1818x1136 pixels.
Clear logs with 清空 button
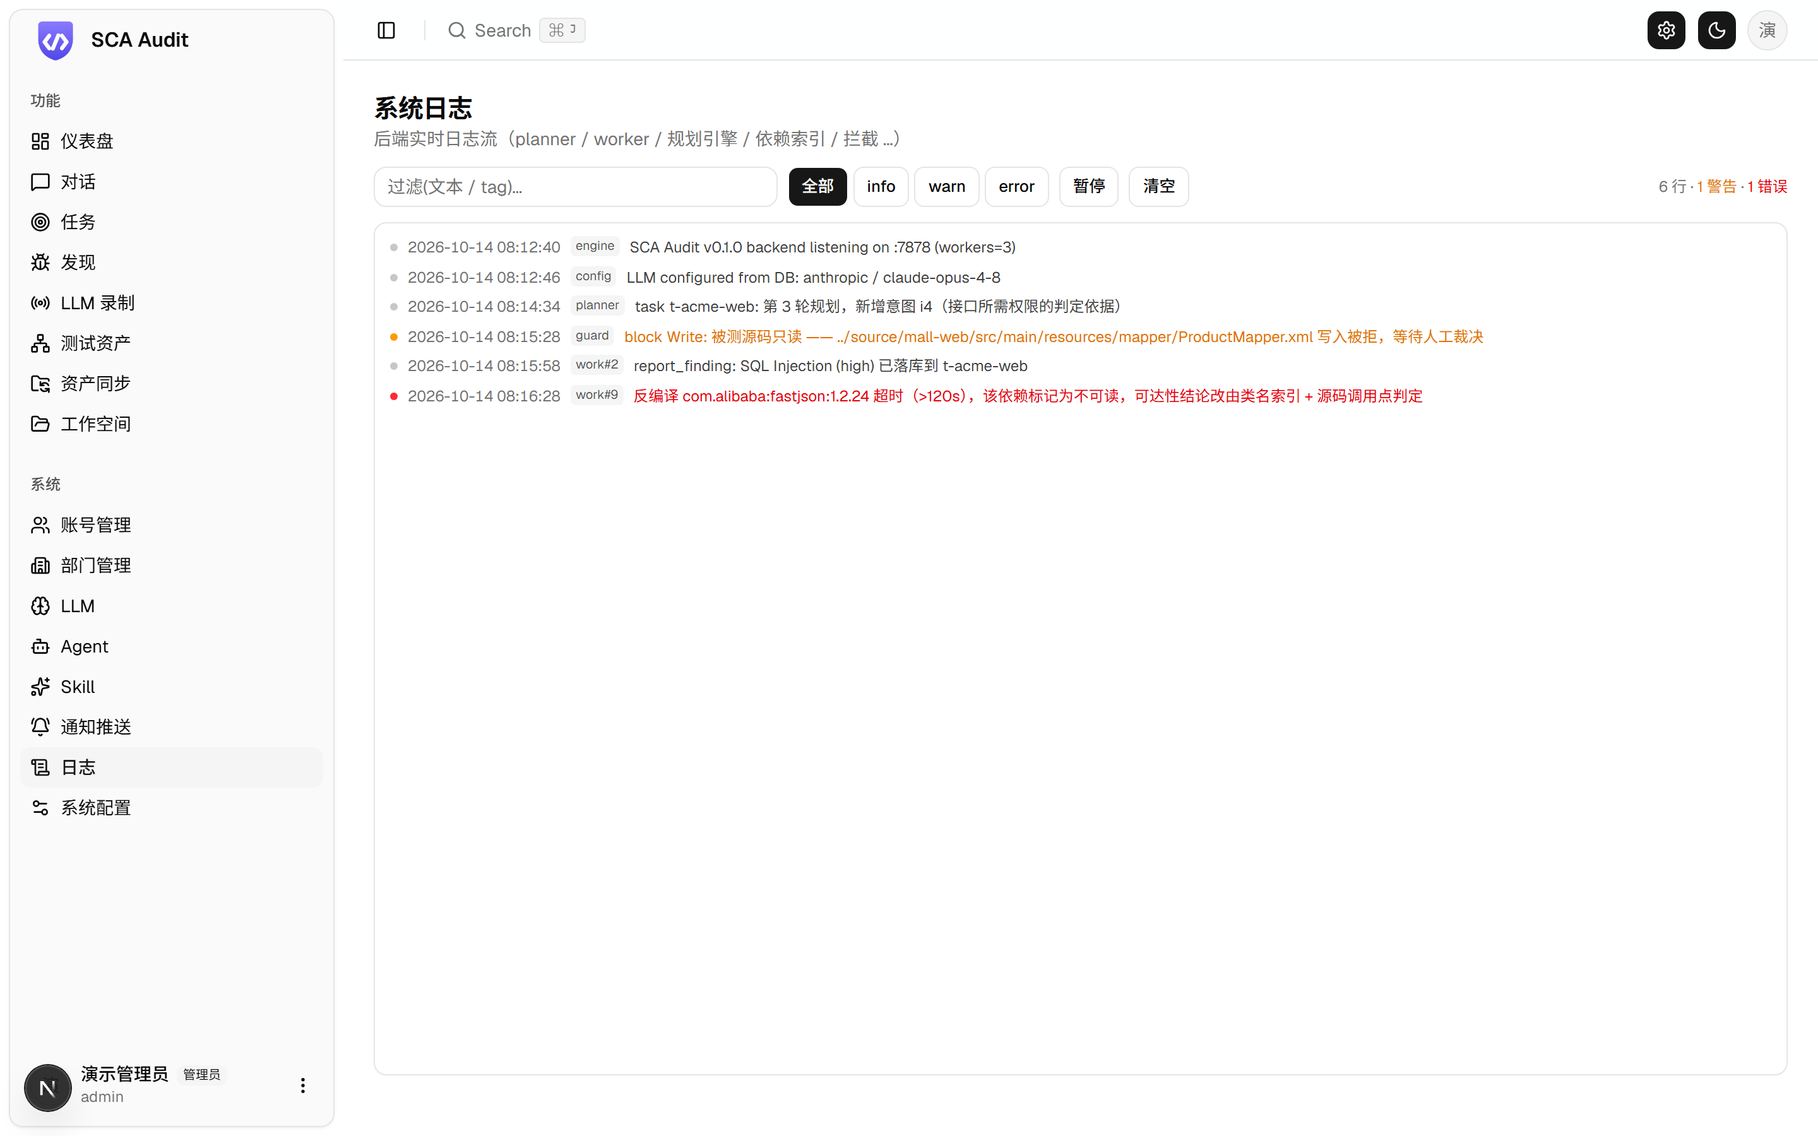pos(1158,186)
